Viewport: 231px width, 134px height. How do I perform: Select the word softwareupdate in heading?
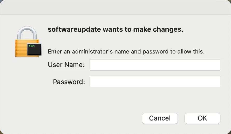[74, 30]
